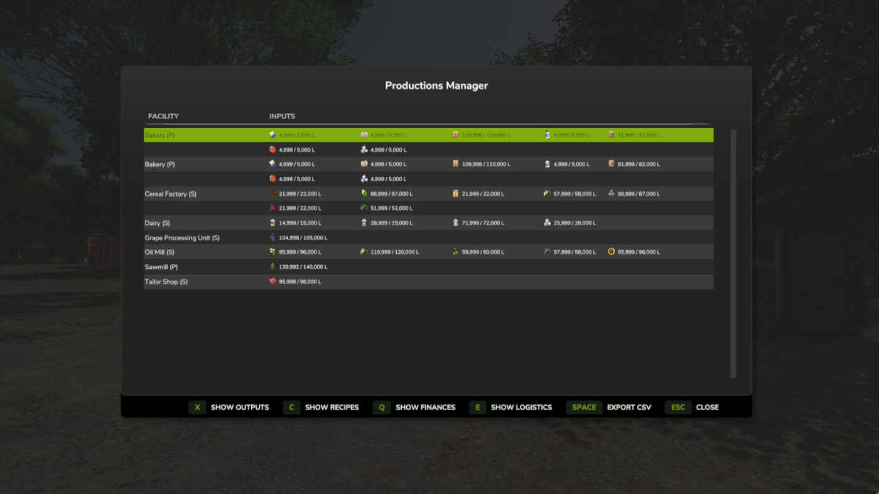Select the Cereal Factory (S) facility row

tap(171, 194)
